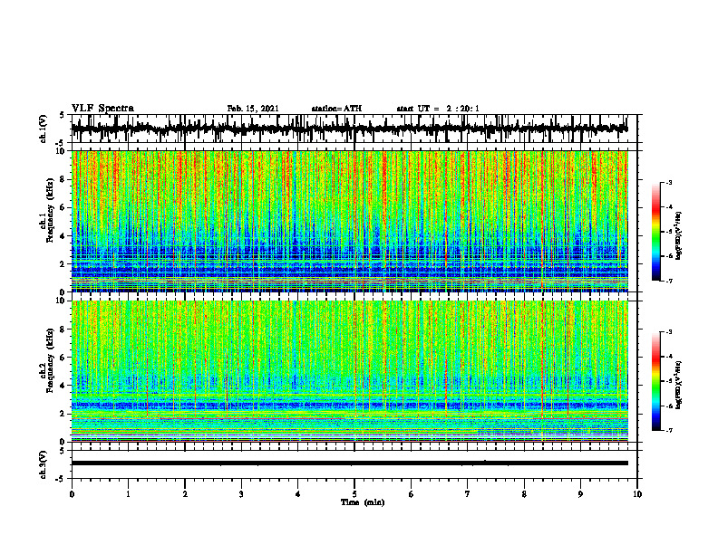Image resolution: width=718 pixels, height=554 pixels.
Task: Click the ch.1 frequency spectrogram panel
Action: click(x=350, y=221)
